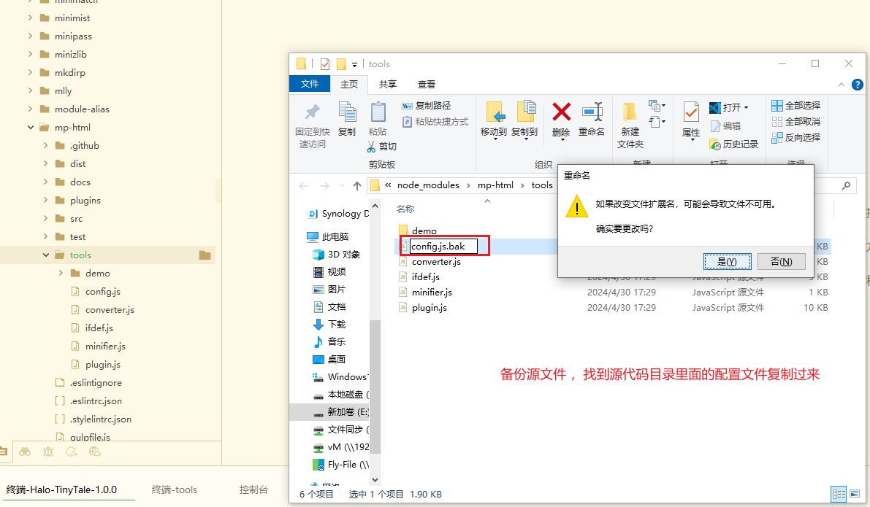Click the 名称 column header
This screenshot has height=507, width=870.
pyautogui.click(x=405, y=209)
